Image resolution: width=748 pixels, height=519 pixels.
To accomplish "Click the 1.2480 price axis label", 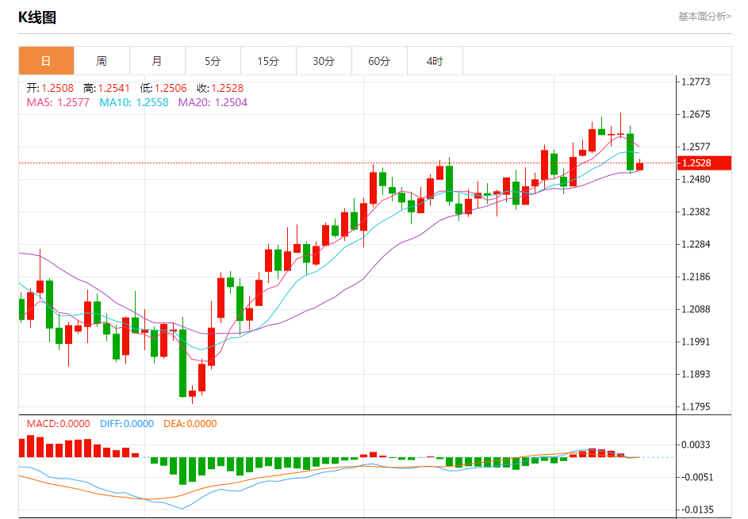I will pyautogui.click(x=696, y=179).
